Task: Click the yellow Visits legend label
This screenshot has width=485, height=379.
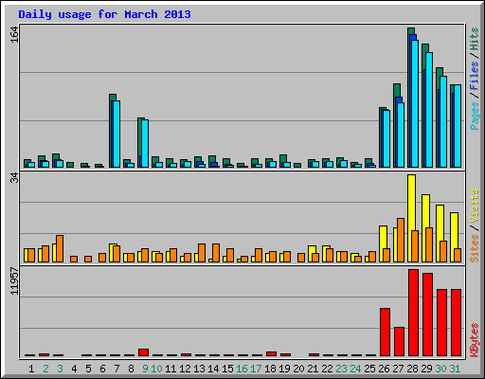Action: pyautogui.click(x=475, y=206)
